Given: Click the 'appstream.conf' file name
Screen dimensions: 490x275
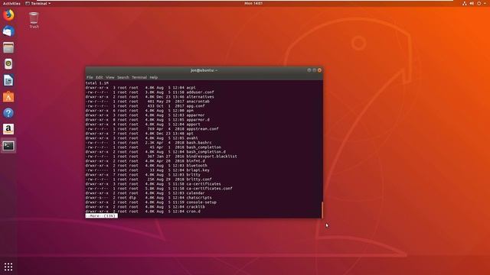Looking at the screenshot, I should tap(202, 129).
